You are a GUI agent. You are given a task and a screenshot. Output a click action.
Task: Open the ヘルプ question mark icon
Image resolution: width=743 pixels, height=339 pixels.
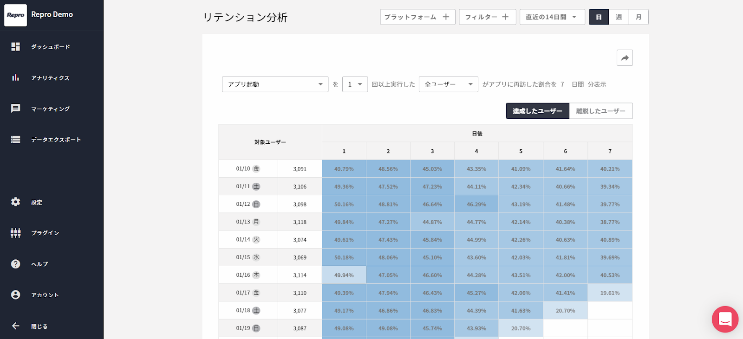16,264
